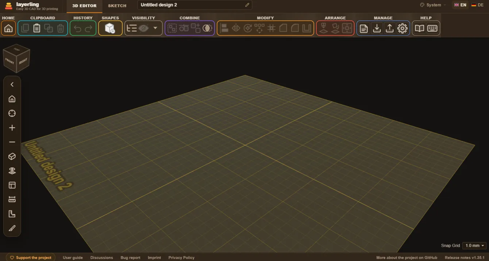Image resolution: width=489 pixels, height=261 pixels.
Task: Open the Snap Grid 1.0 mm dropdown
Action: pyautogui.click(x=474, y=246)
